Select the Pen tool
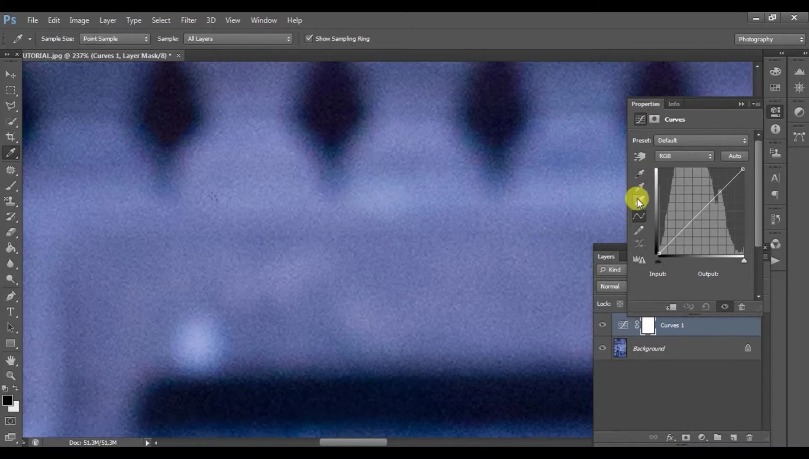The height and width of the screenshot is (459, 809). (11, 296)
